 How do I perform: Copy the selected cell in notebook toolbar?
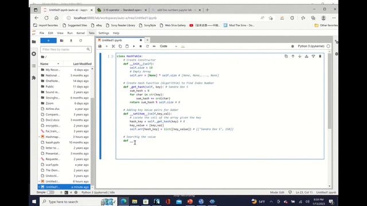coord(120,46)
